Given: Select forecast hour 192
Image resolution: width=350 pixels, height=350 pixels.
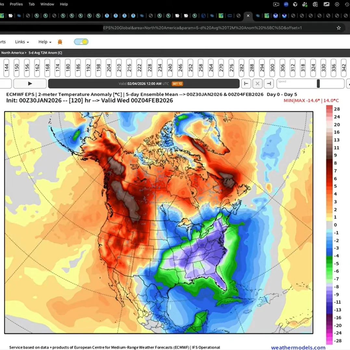Looking at the screenshot, I should coord(88,68).
